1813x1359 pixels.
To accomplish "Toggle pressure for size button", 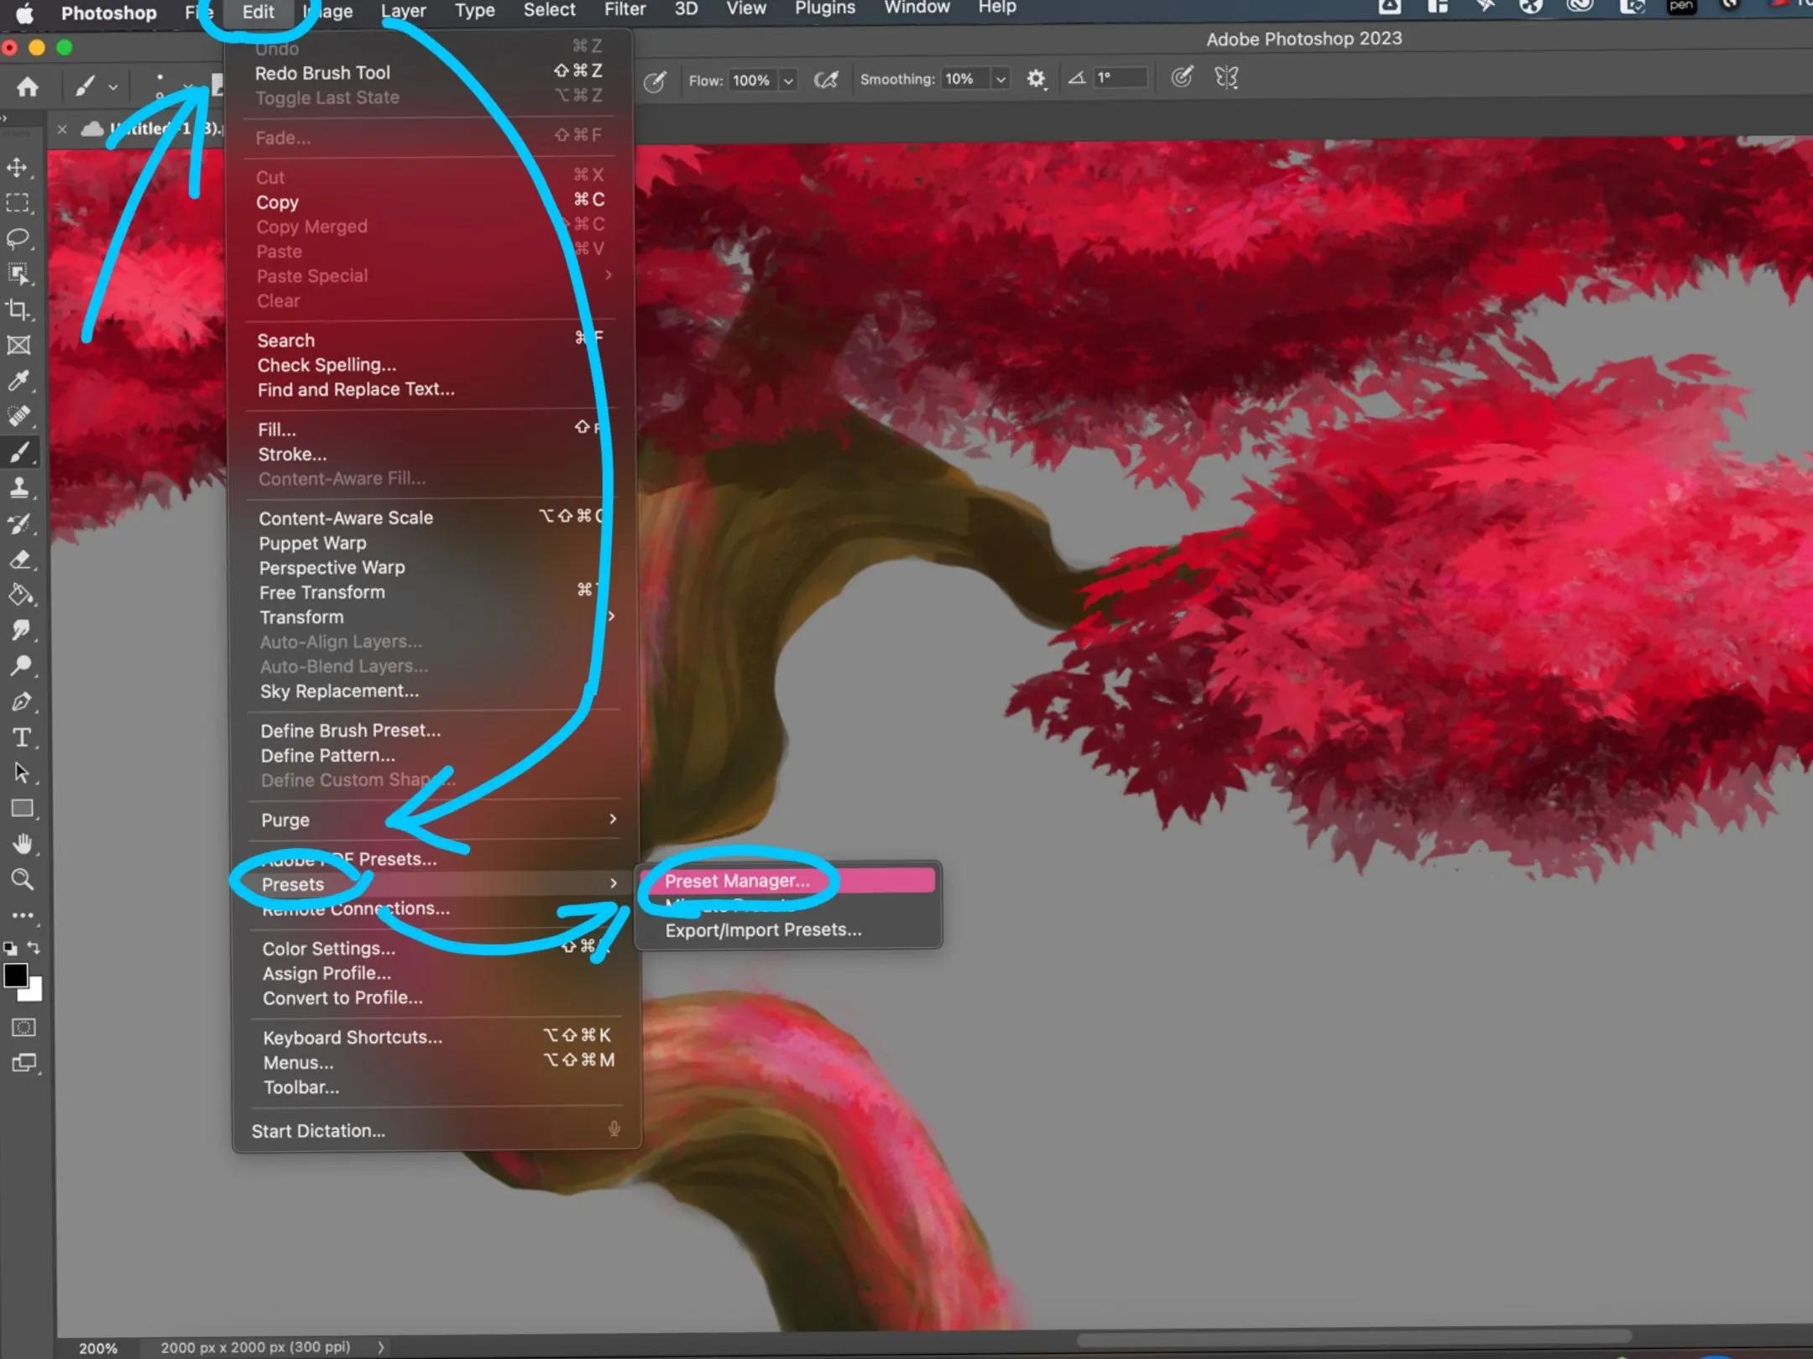I will coord(1182,77).
